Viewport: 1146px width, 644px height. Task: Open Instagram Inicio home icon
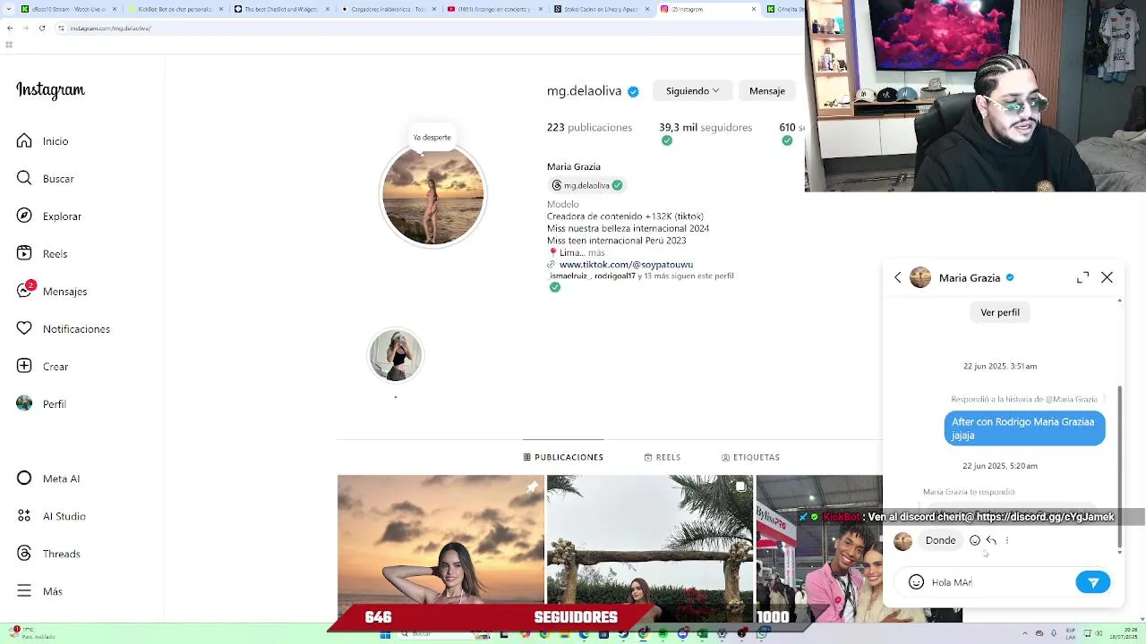coord(24,141)
